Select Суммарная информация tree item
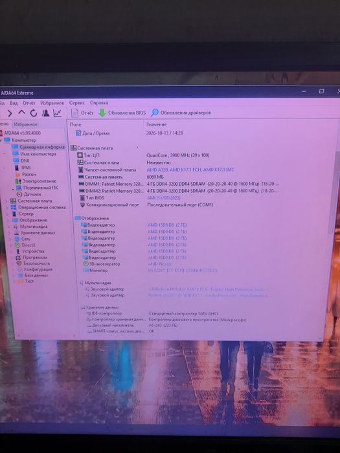Viewport: 340px width, 453px height. 42,147
